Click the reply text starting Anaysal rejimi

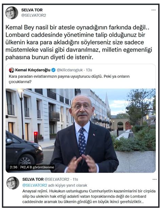89,196
